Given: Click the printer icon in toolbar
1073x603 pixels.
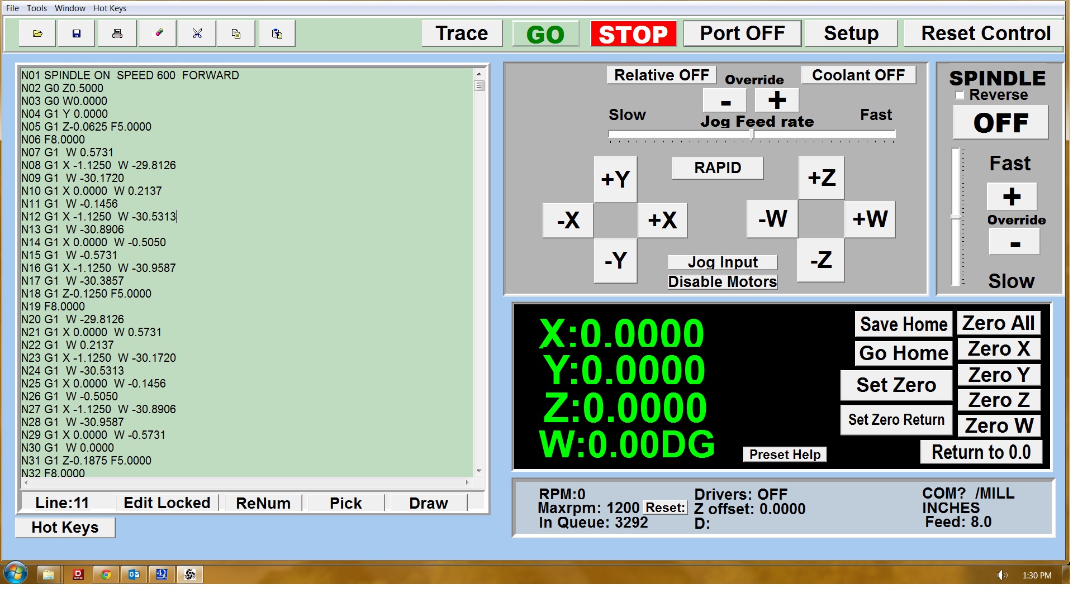Looking at the screenshot, I should tap(117, 33).
